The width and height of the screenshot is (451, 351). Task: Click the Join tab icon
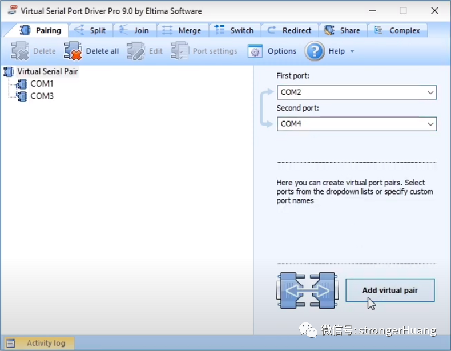[123, 30]
